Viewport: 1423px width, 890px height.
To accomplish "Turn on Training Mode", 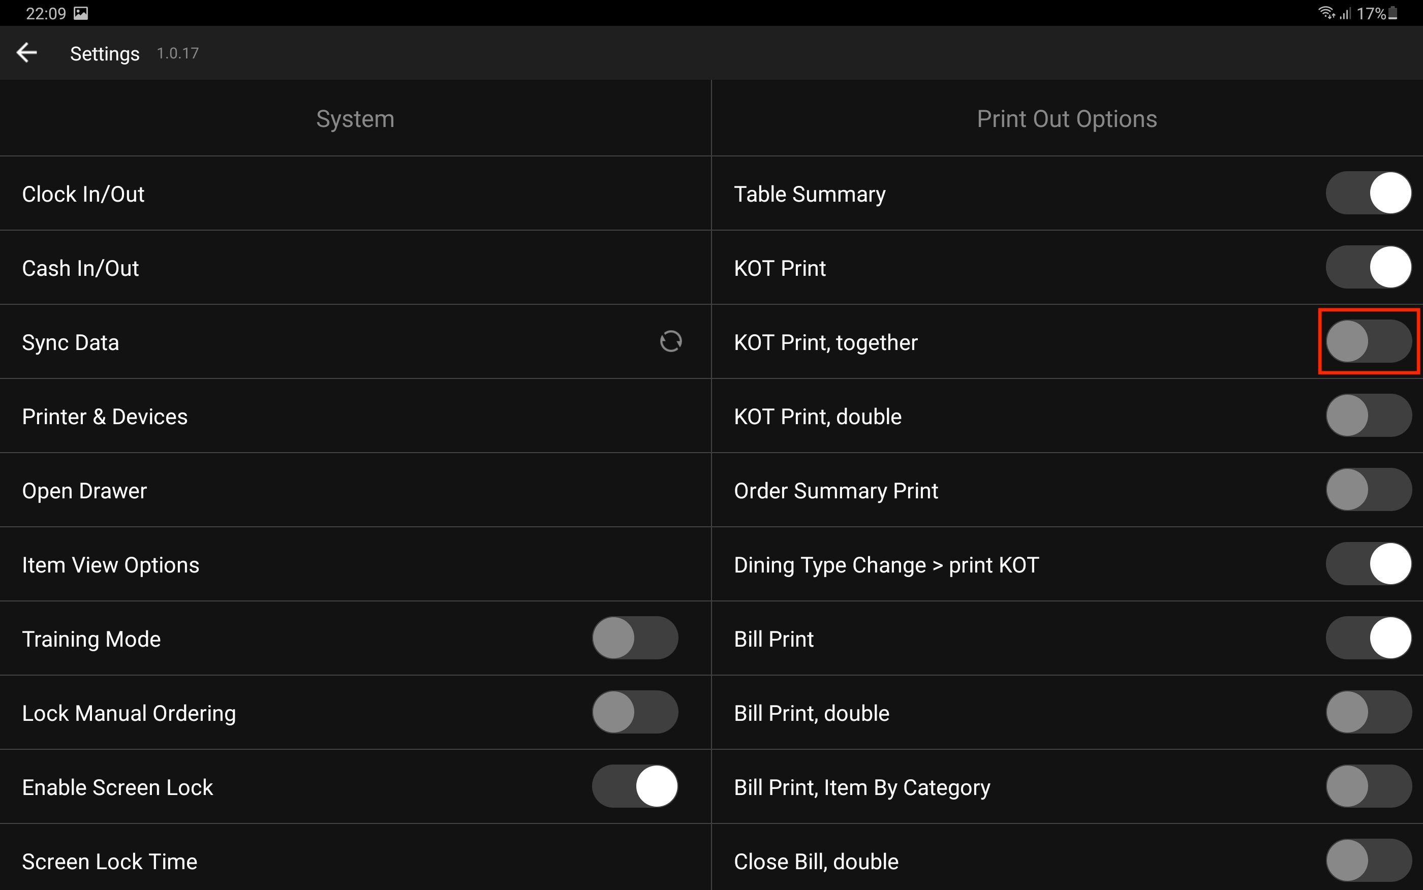I will tap(635, 638).
